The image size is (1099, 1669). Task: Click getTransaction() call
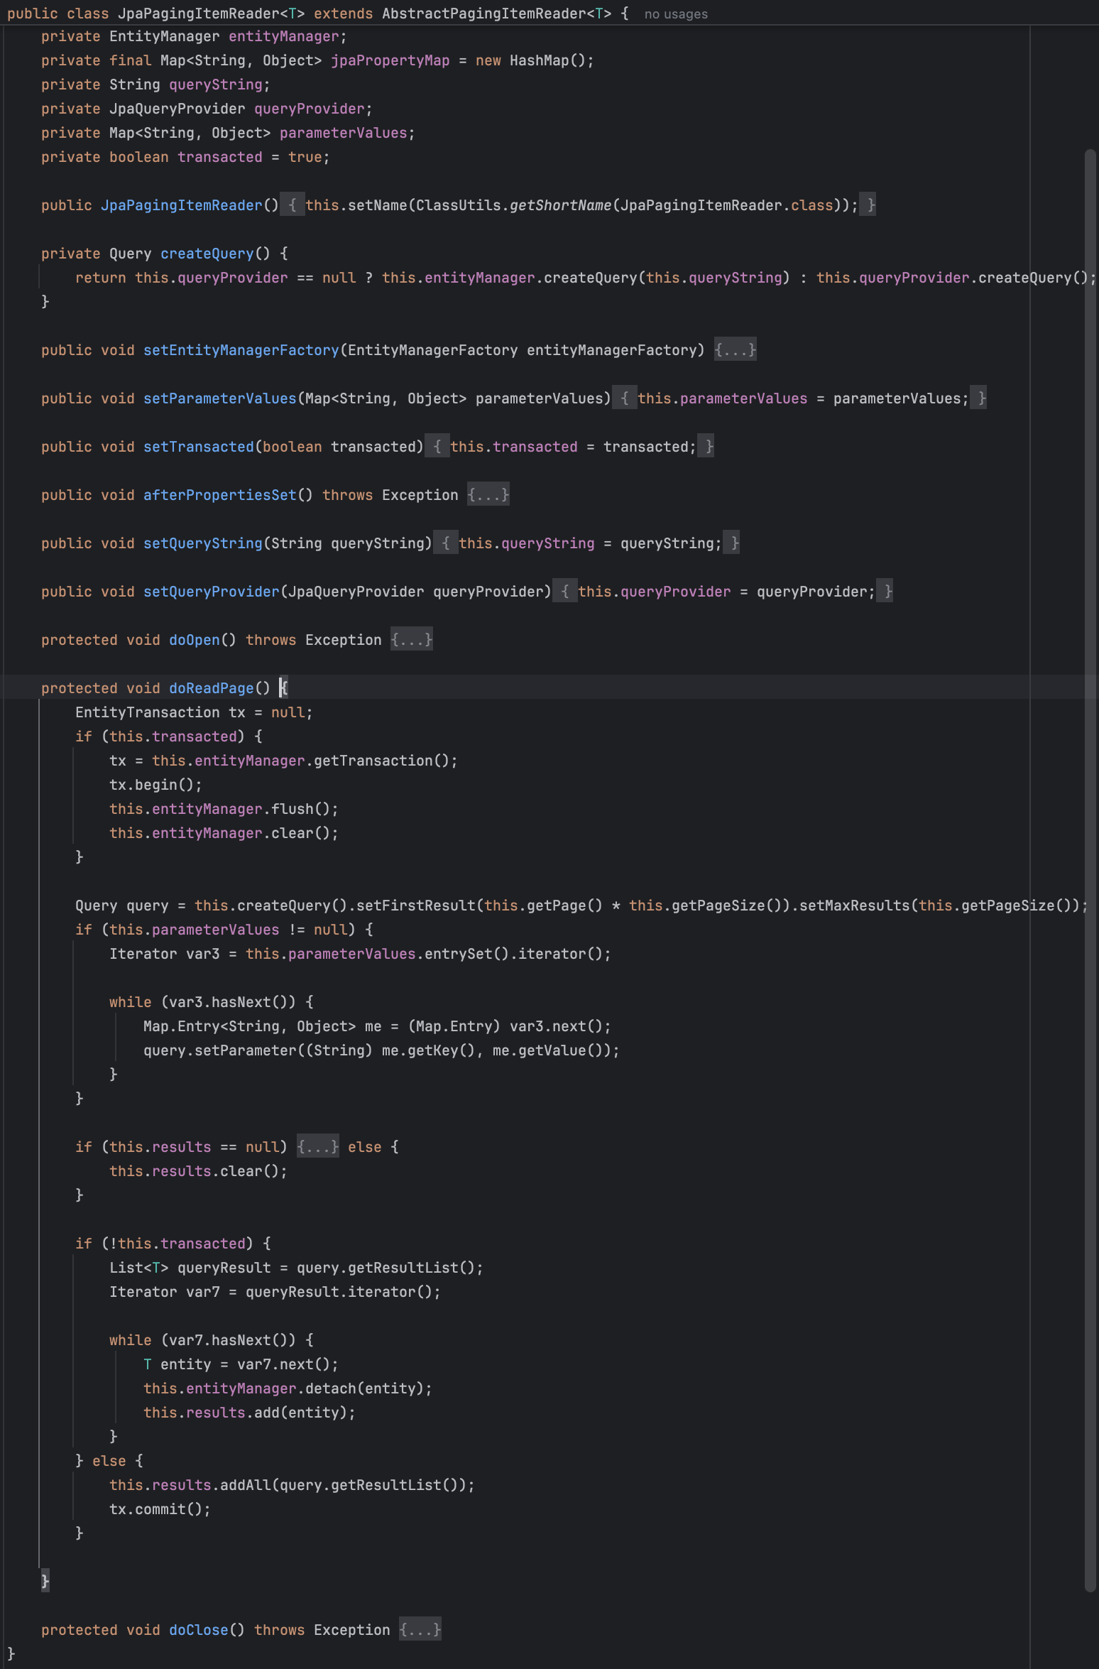point(382,761)
